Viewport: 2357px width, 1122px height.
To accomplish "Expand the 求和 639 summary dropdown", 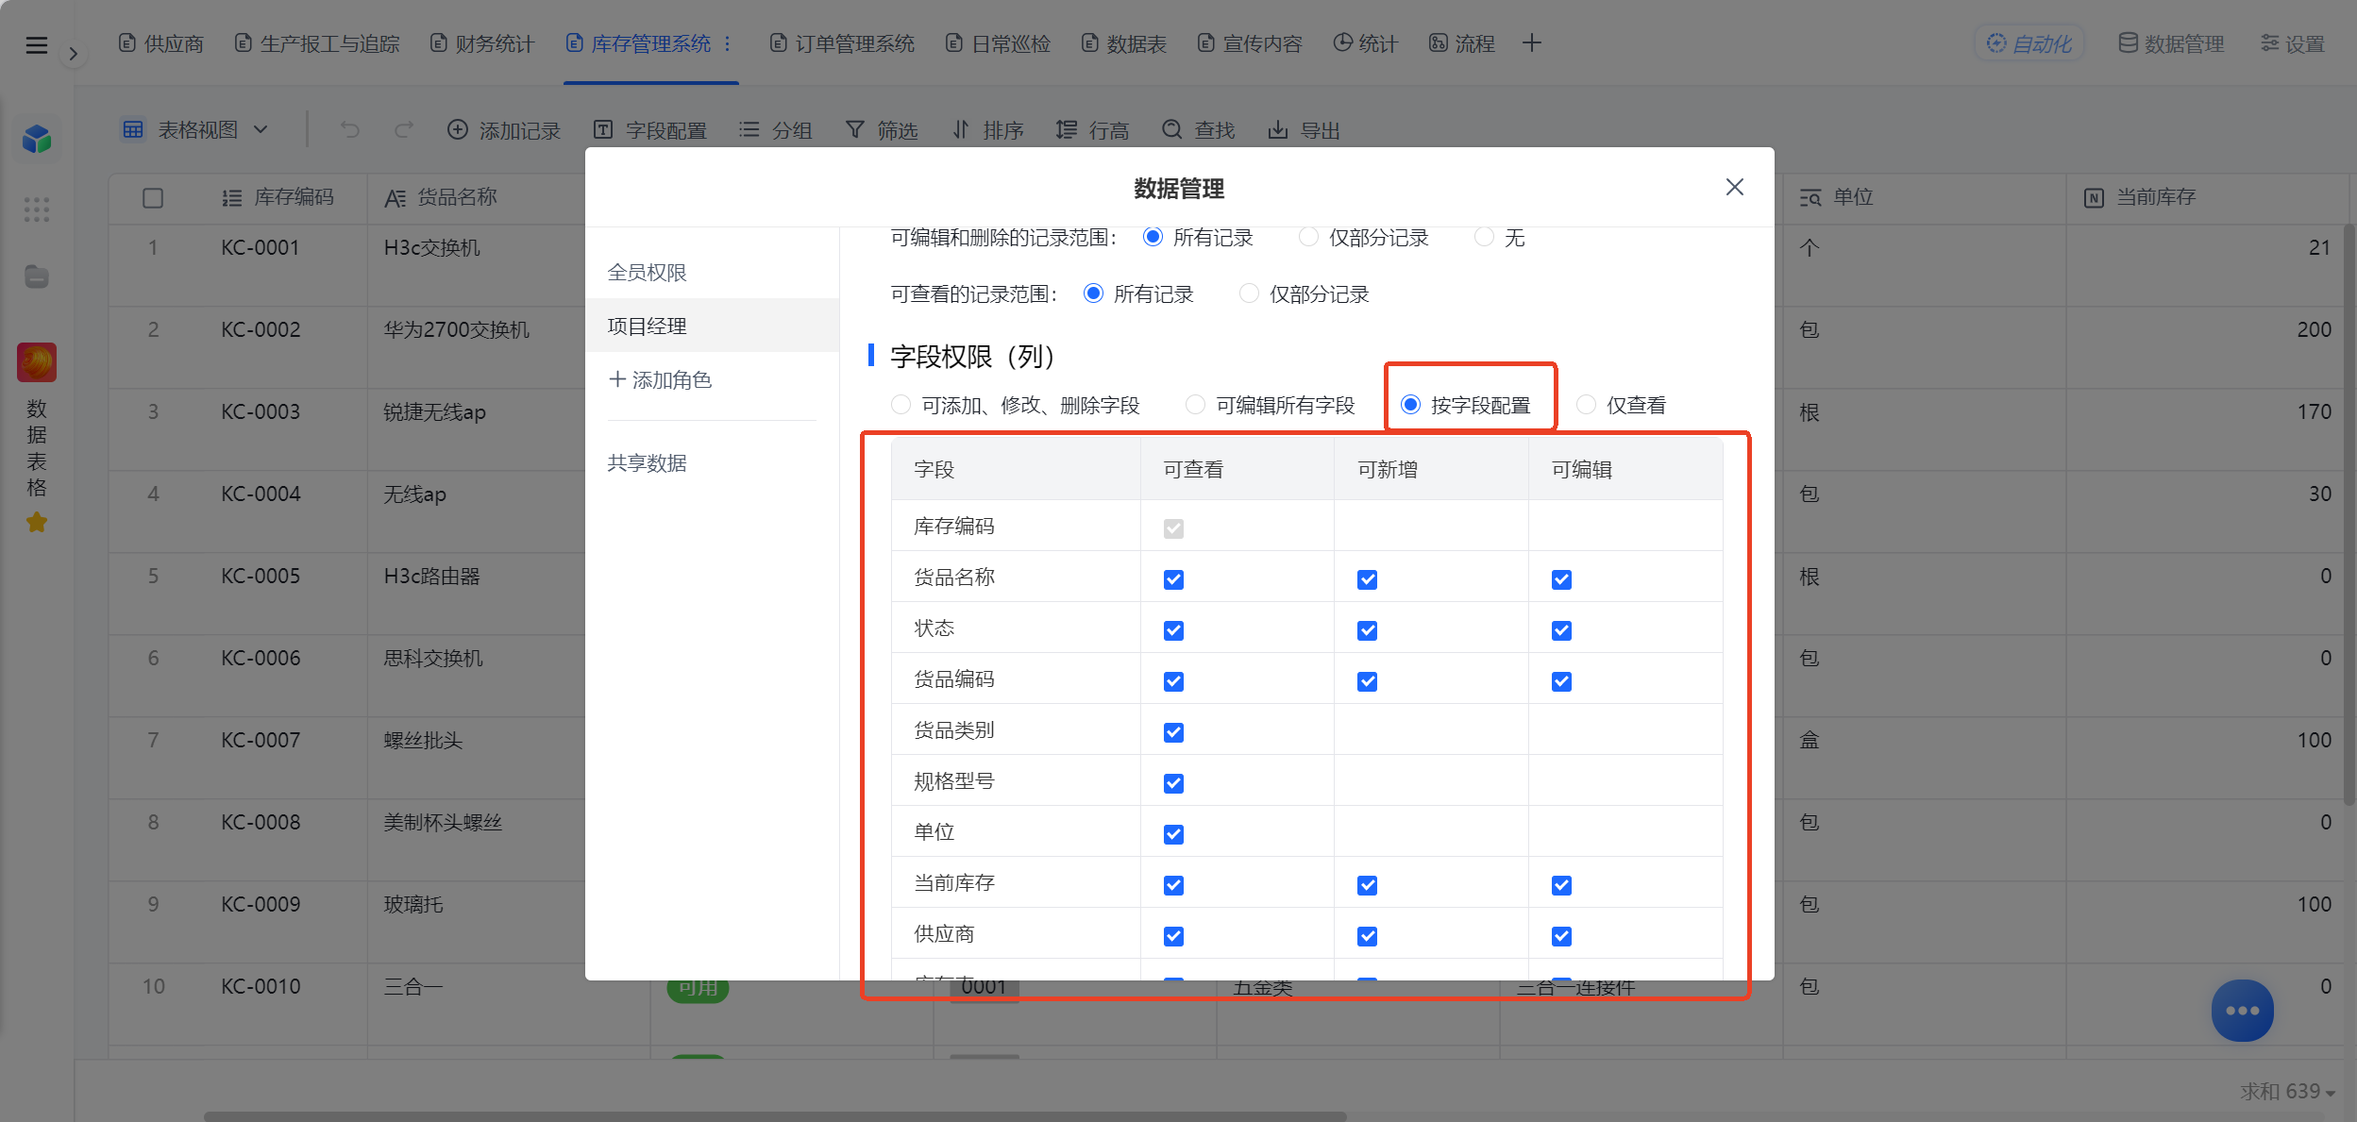I will [2287, 1091].
